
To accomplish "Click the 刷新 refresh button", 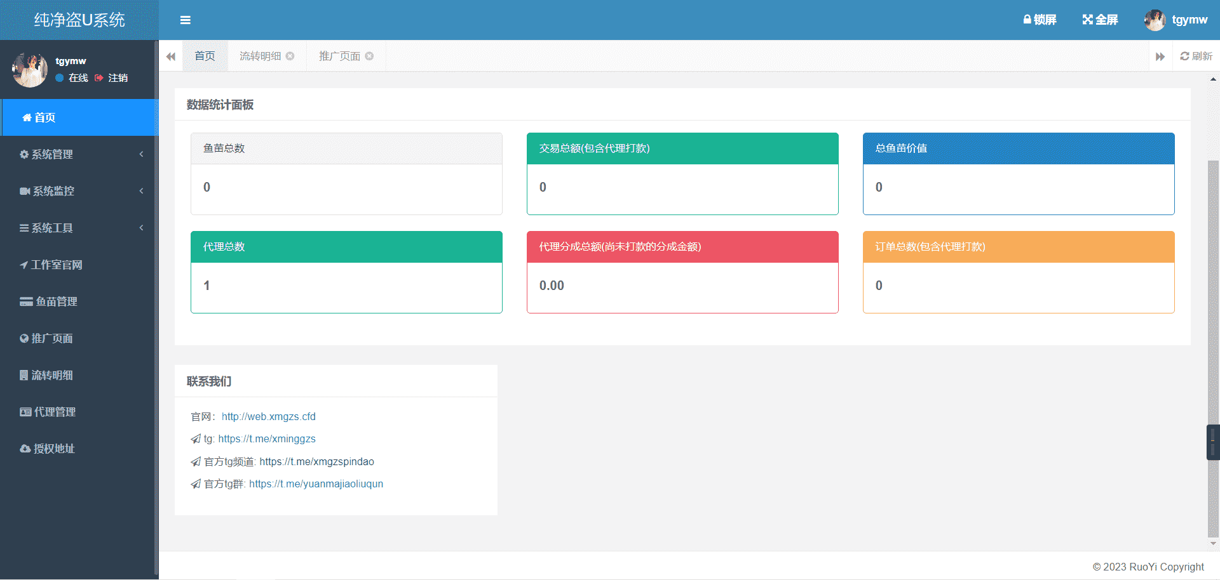I will pos(1196,56).
